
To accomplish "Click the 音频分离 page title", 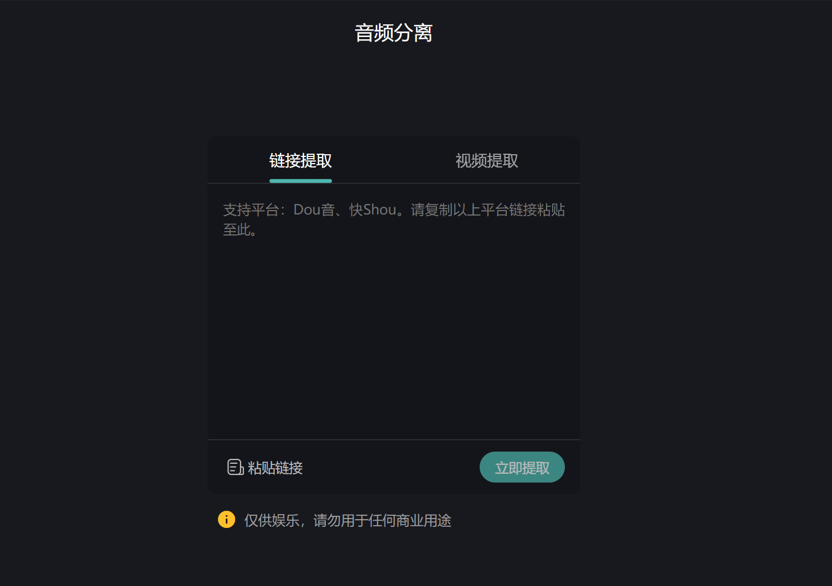I will [393, 33].
